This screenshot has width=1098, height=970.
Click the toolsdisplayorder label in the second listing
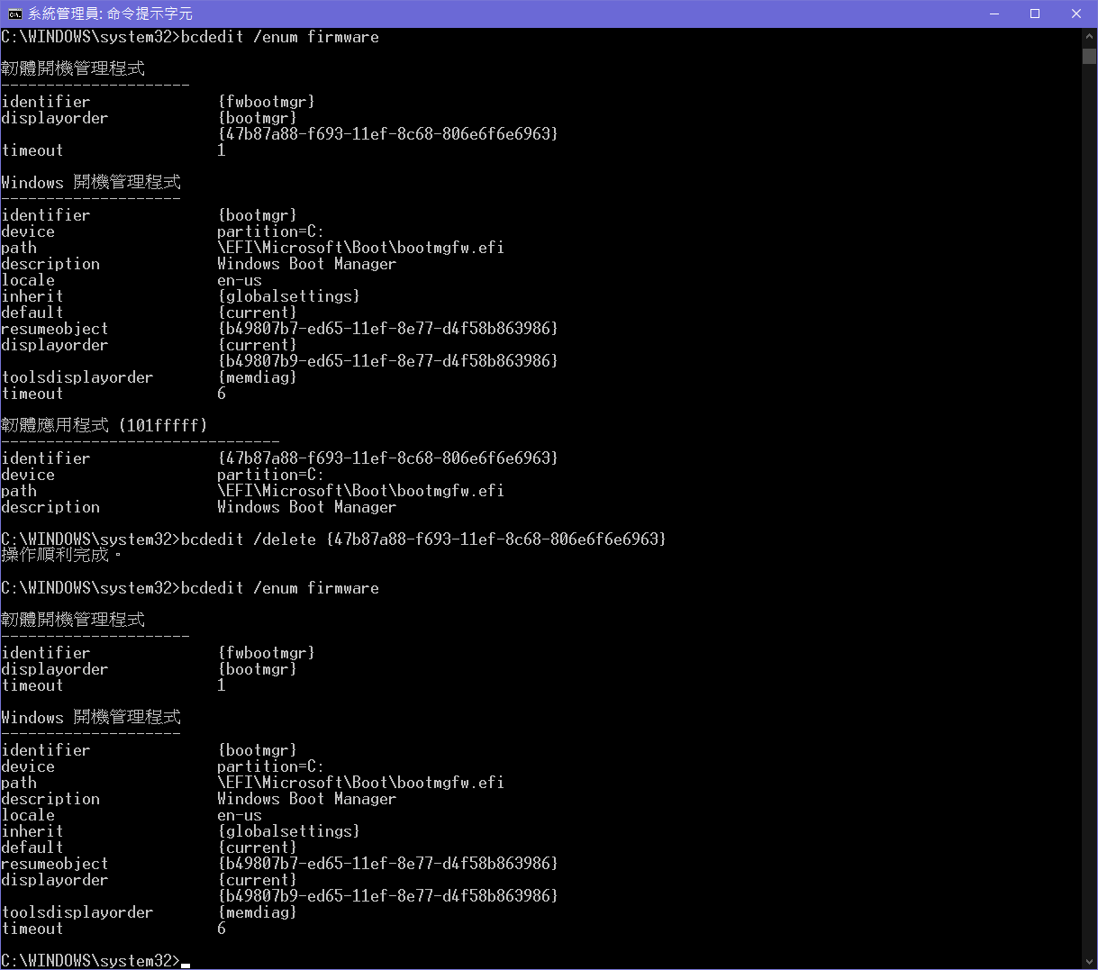[x=77, y=912]
